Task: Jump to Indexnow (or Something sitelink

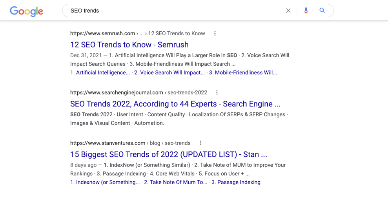Action: pos(105,182)
